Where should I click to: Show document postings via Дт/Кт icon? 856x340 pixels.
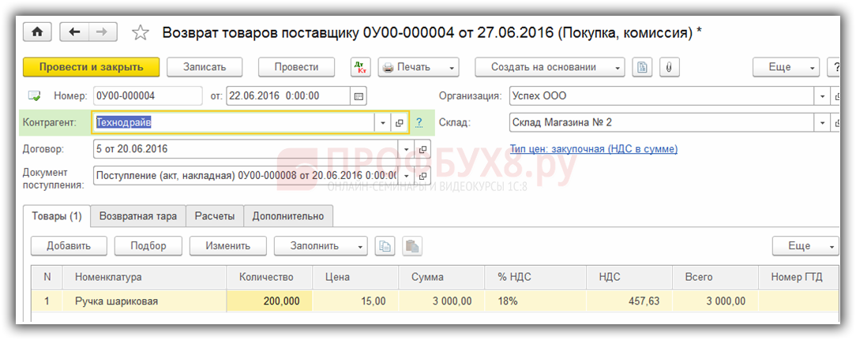pos(359,68)
